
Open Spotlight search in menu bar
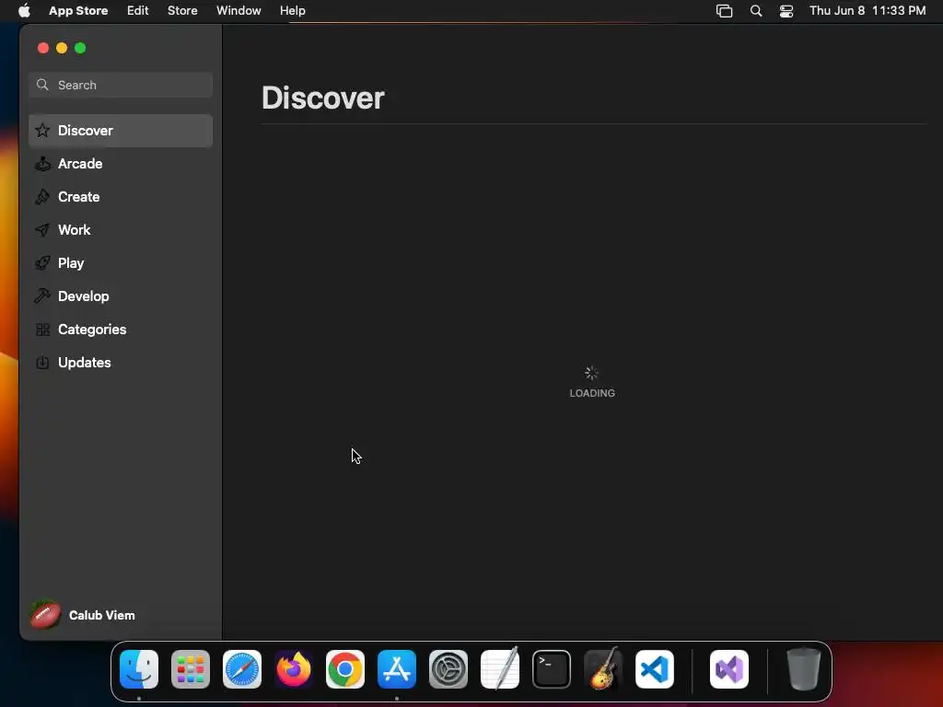tap(756, 11)
